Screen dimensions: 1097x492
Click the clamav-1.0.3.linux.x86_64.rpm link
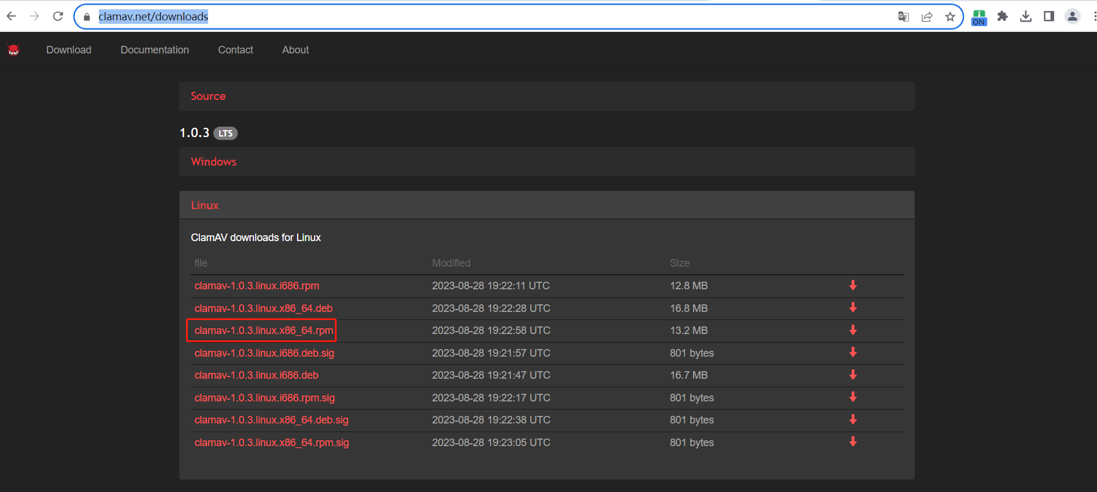(x=264, y=331)
